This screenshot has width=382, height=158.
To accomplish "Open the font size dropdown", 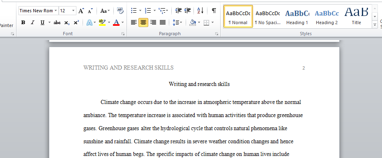I will pyautogui.click(x=74, y=11).
